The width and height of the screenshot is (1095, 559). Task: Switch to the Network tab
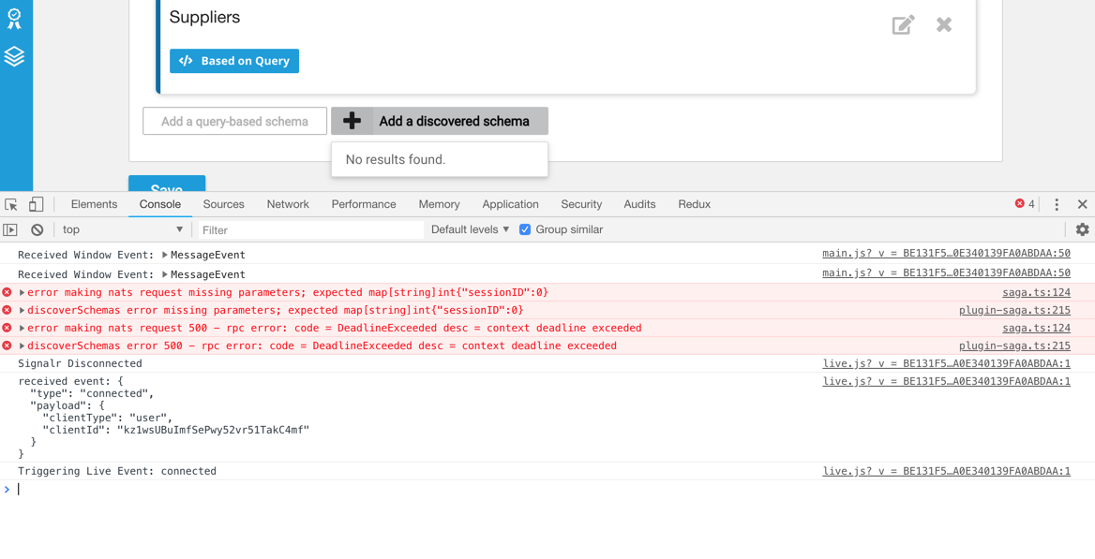(x=288, y=204)
